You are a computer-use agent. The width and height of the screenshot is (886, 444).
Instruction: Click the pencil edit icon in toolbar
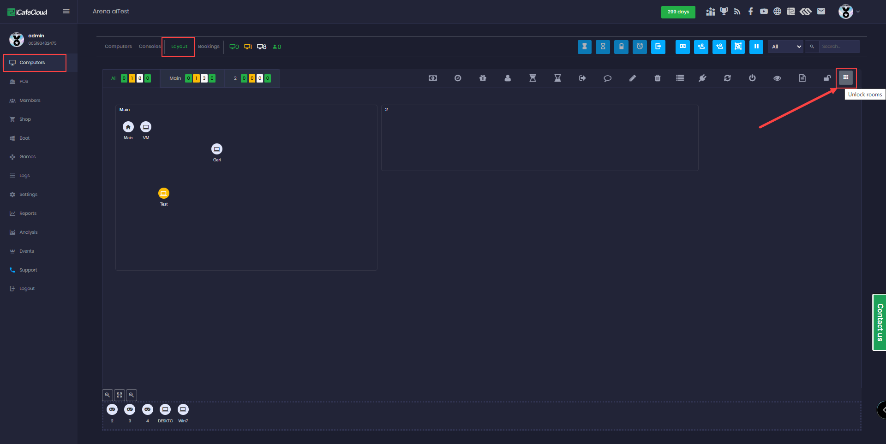click(632, 78)
